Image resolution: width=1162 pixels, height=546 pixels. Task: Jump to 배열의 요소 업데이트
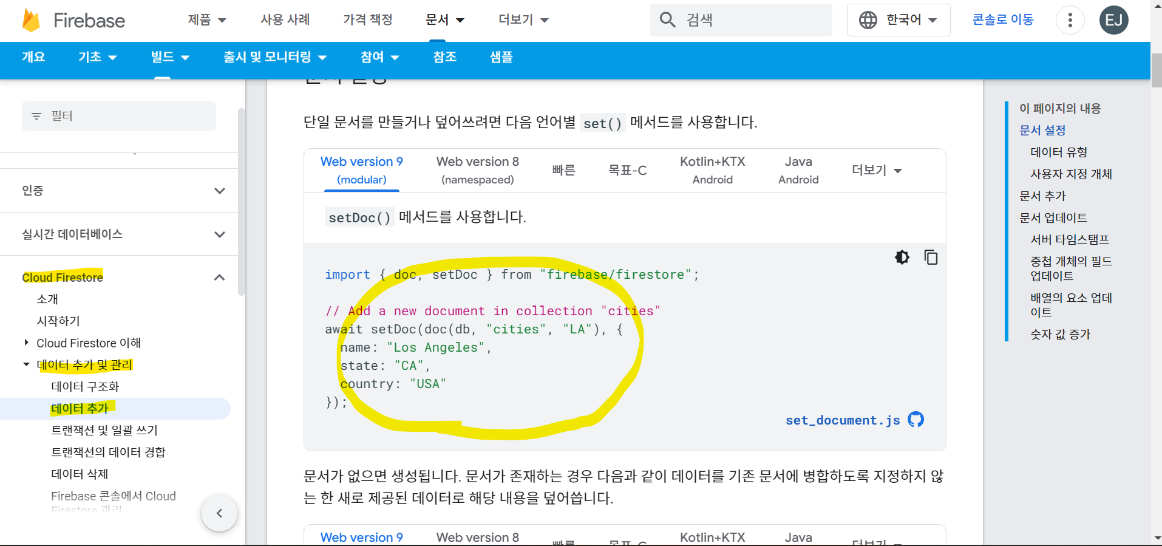pyautogui.click(x=1071, y=305)
